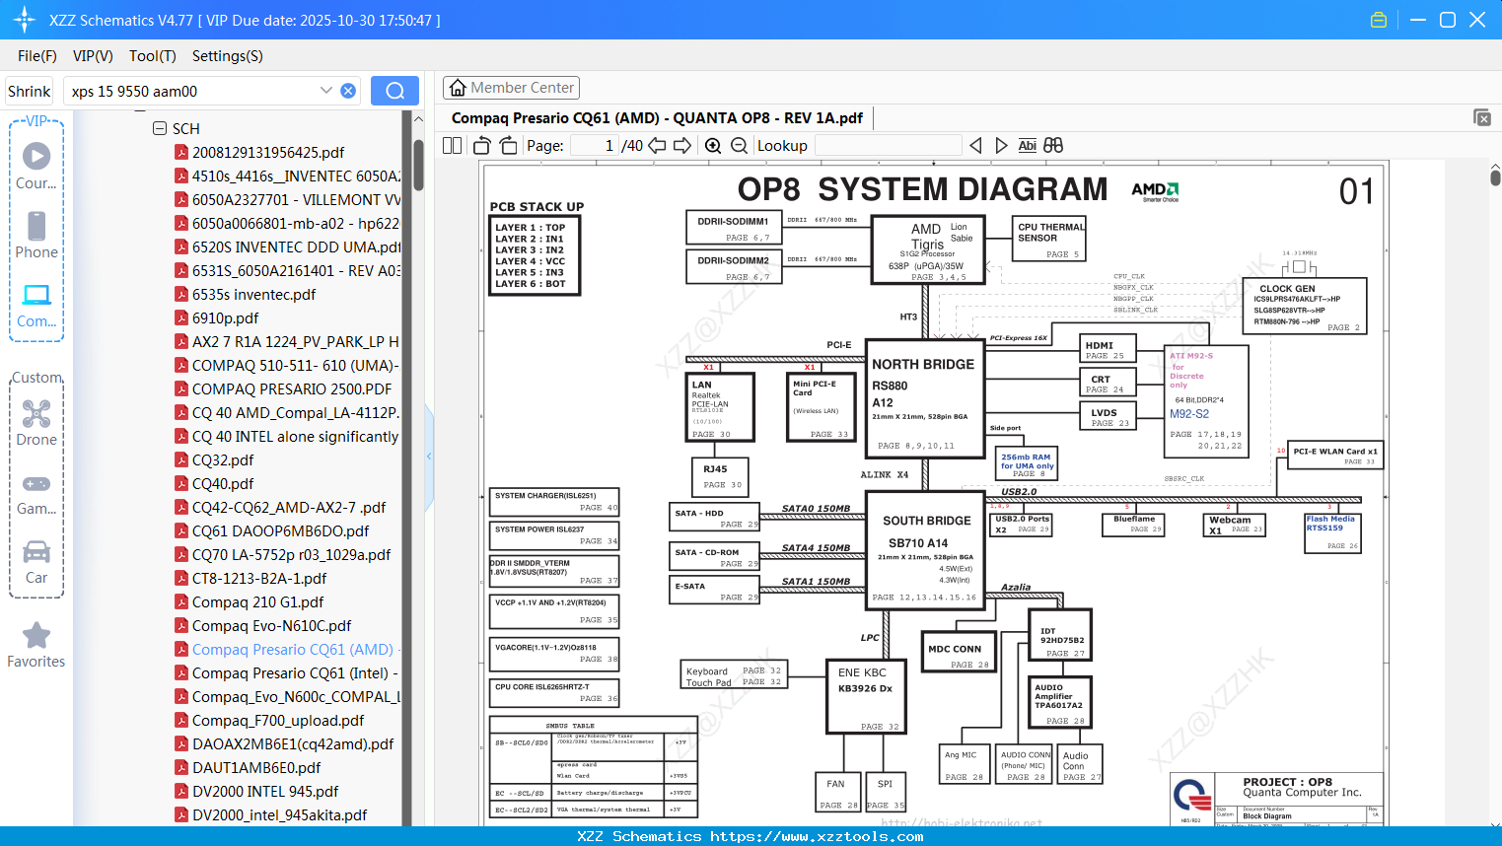
Task: Click the file tree vertical scrollbar thumb
Action: click(x=418, y=164)
